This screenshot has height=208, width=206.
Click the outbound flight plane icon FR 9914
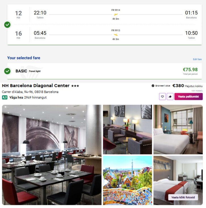[x=116, y=14]
